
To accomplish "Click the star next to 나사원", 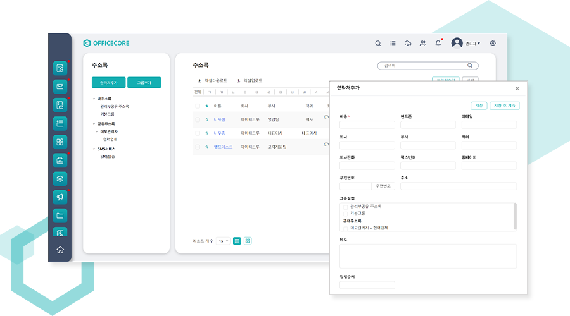I will point(206,119).
